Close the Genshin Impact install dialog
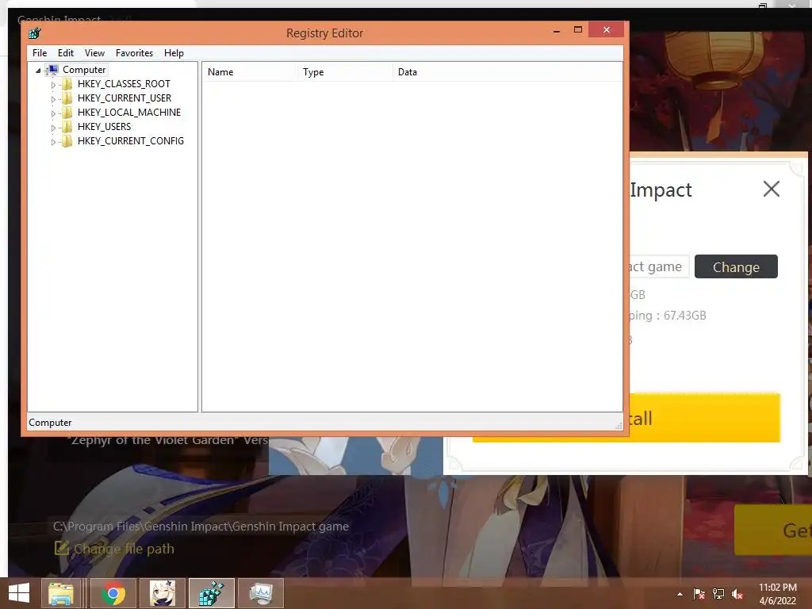Image resolution: width=812 pixels, height=609 pixels. (771, 189)
